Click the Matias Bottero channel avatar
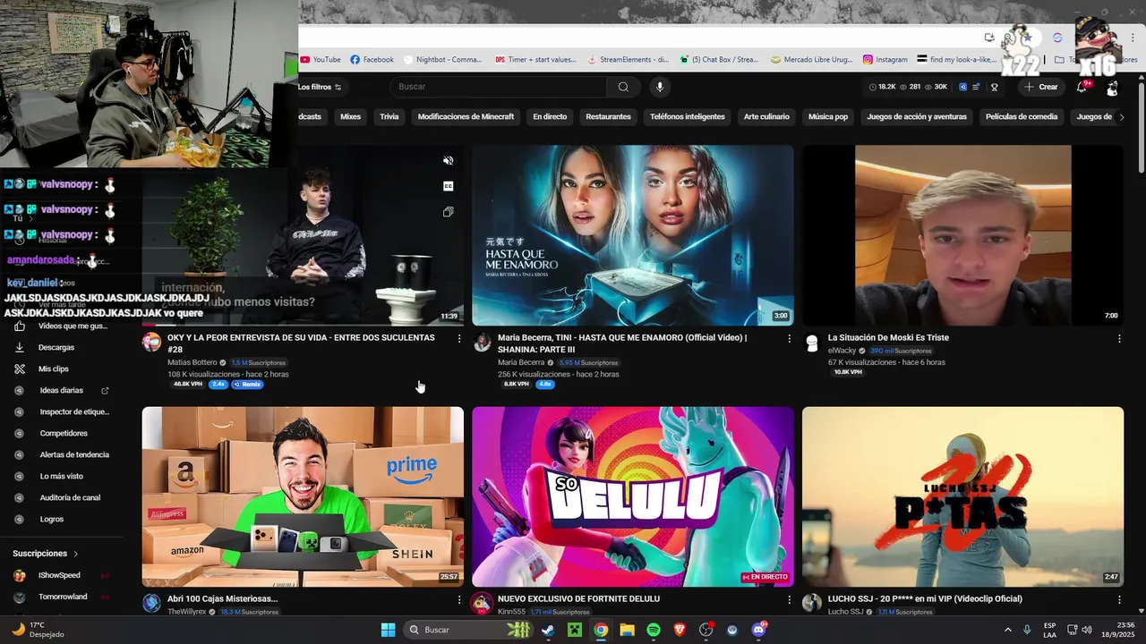Viewport: 1146px width, 644px height. coord(151,343)
